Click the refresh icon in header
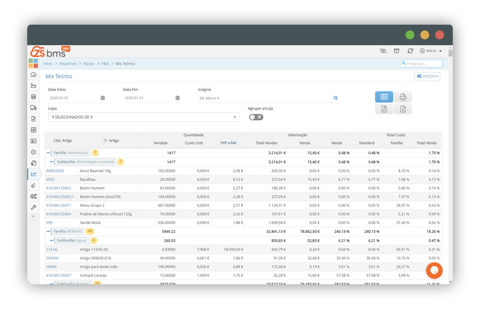The width and height of the screenshot is (480, 309). pyautogui.click(x=410, y=51)
